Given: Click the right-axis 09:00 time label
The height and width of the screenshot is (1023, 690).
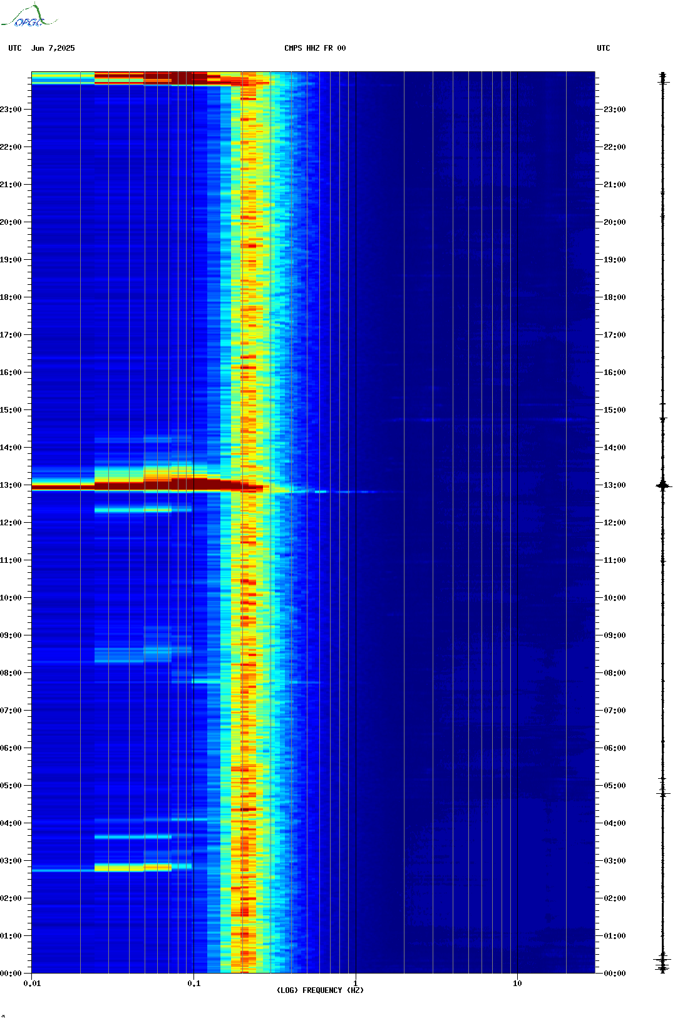Looking at the screenshot, I should (615, 635).
